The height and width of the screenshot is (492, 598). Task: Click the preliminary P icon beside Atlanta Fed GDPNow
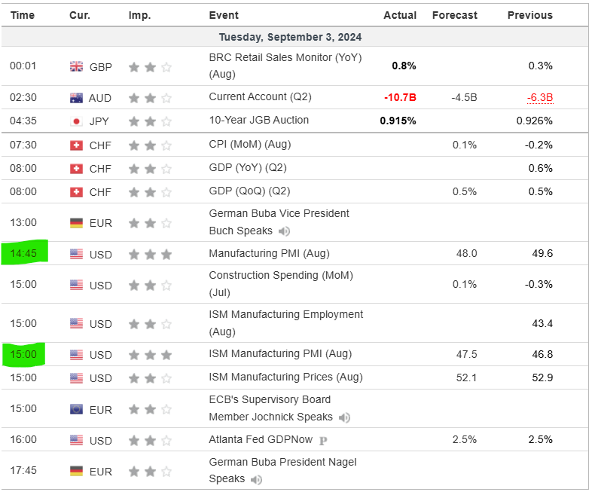click(x=323, y=441)
